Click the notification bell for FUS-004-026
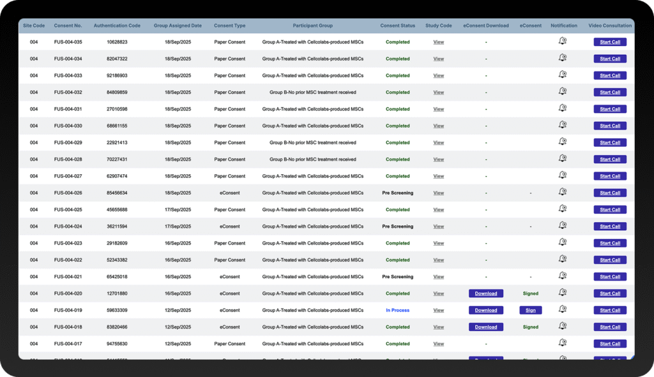 pos(563,193)
